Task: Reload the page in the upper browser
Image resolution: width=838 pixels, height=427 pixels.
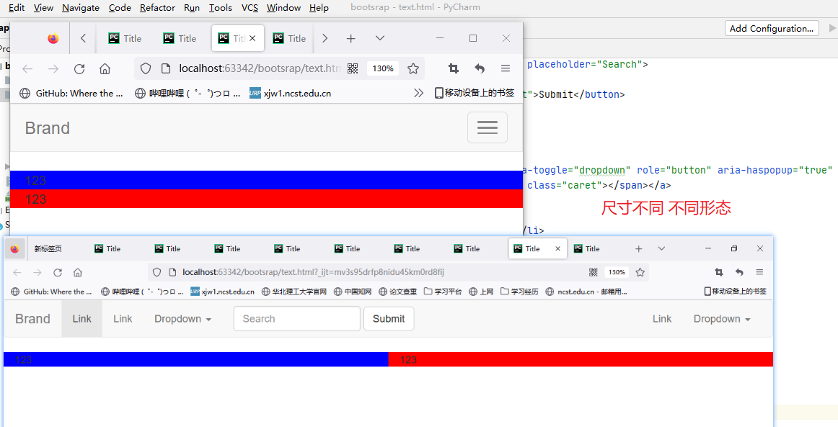Action: tap(79, 68)
